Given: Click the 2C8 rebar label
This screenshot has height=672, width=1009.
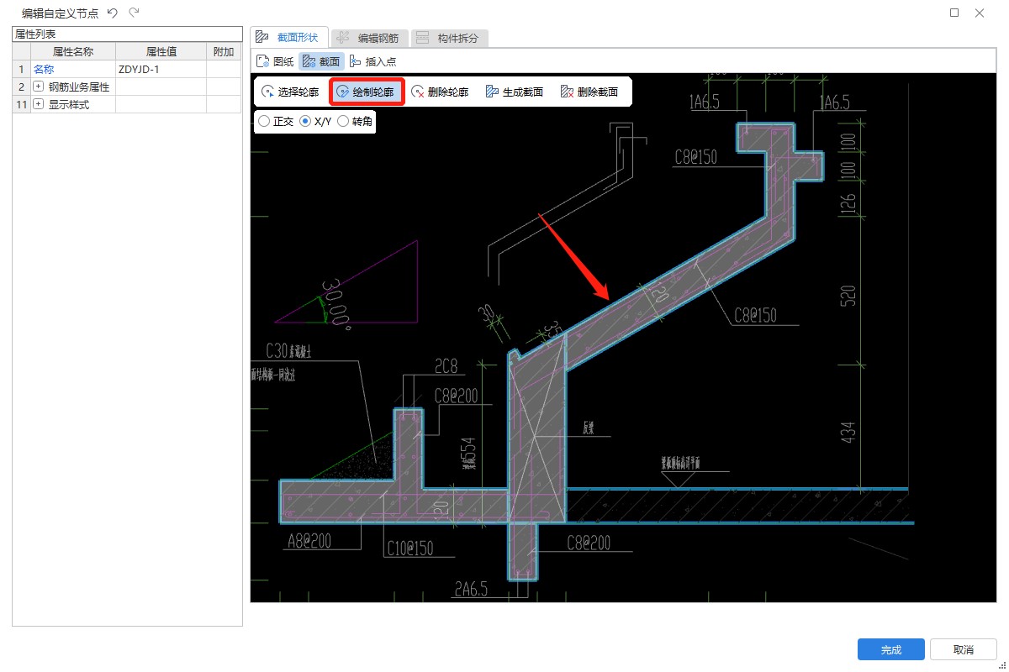Looking at the screenshot, I should coord(446,366).
